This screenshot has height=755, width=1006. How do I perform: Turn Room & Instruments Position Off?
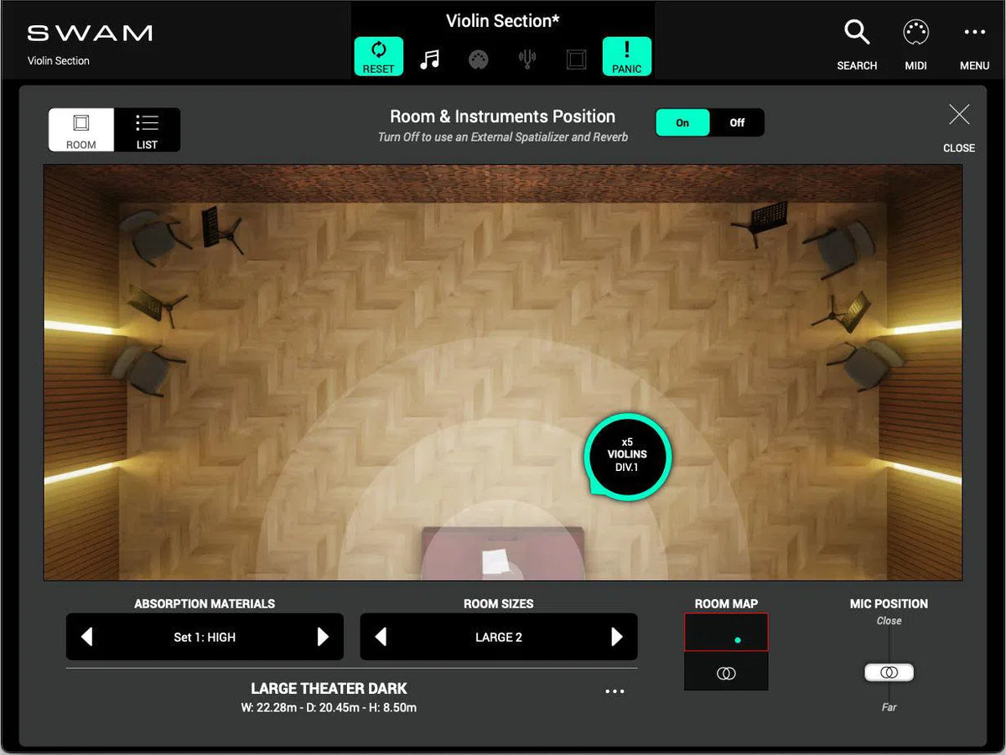coord(737,122)
